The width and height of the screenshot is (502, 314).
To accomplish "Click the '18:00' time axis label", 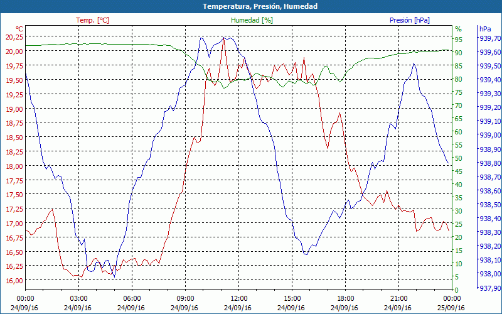I will click(x=346, y=299).
